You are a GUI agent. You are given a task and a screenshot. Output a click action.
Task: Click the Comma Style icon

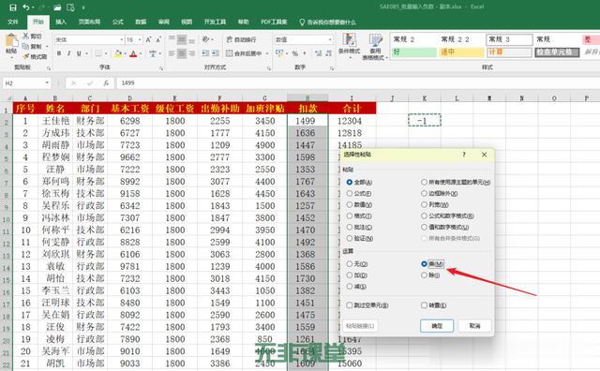click(x=305, y=53)
